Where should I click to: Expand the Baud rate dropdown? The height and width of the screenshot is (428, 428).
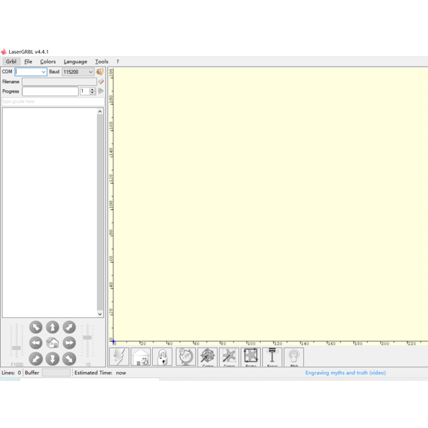[91, 72]
